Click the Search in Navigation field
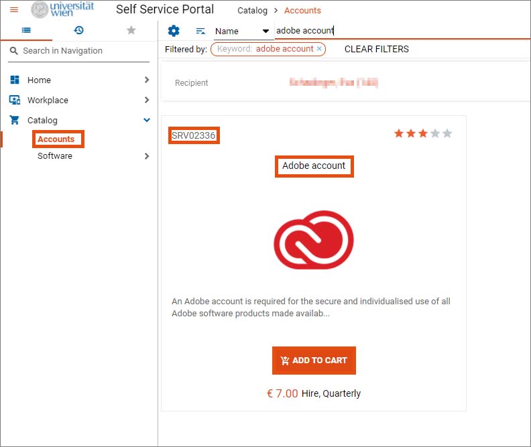 (x=78, y=51)
